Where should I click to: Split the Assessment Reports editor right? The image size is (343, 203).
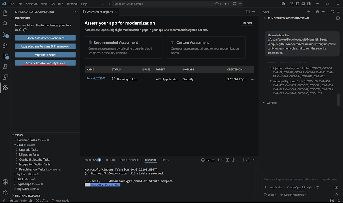click(248, 12)
